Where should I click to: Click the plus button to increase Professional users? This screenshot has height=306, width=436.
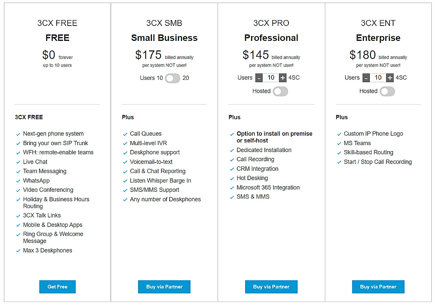pyautogui.click(x=283, y=77)
